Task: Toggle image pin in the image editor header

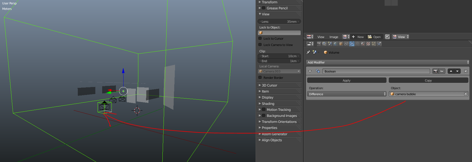Action: 387,37
